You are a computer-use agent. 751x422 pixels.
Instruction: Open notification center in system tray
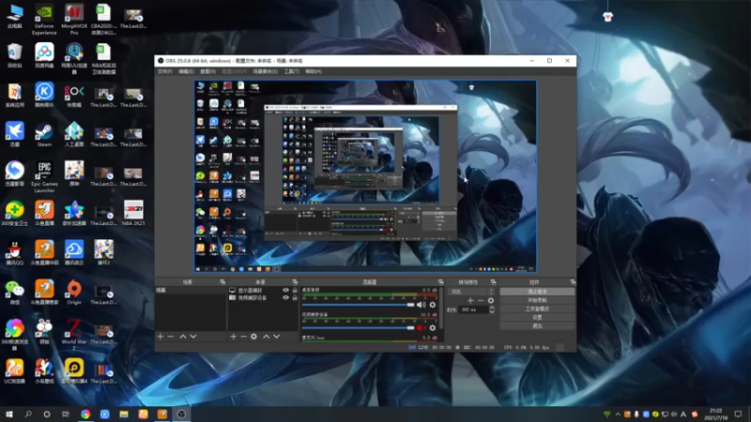point(738,414)
